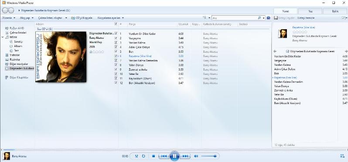
Task: Sort by the Besteci column header
Action: pyautogui.click(x=243, y=24)
